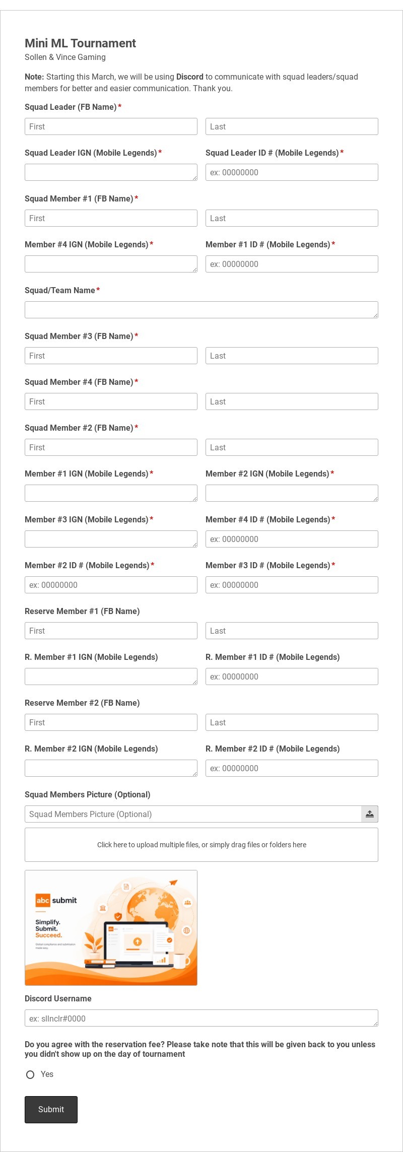Click the Squad Members Picture file field

pos(193,814)
